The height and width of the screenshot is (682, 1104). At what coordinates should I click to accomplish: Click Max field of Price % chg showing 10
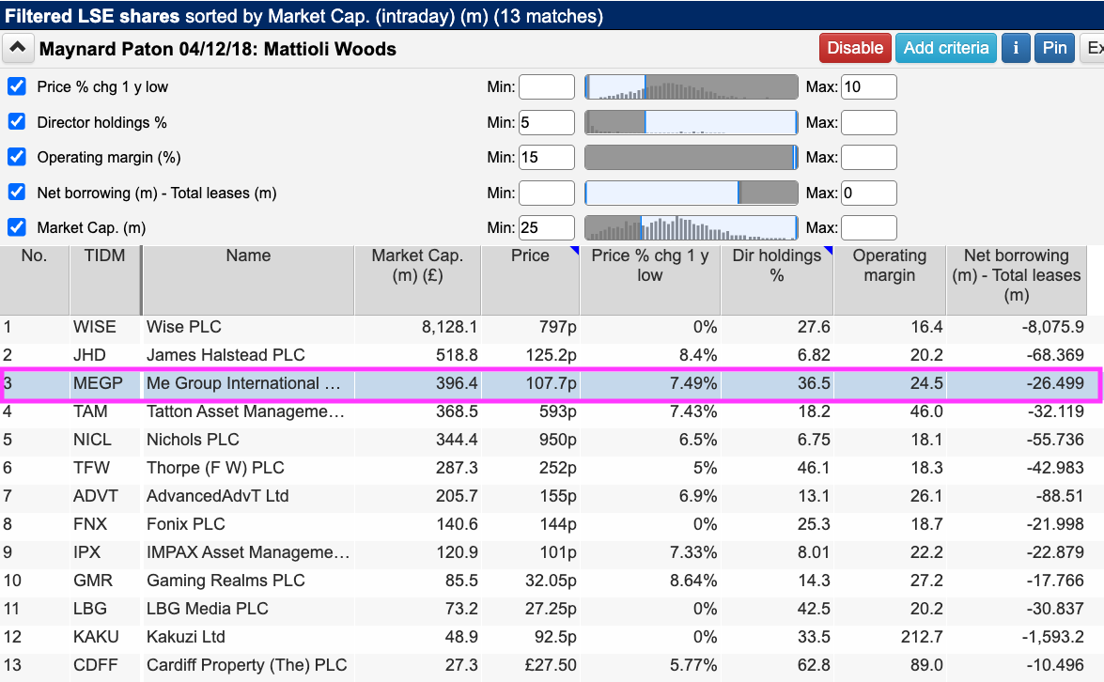point(869,87)
